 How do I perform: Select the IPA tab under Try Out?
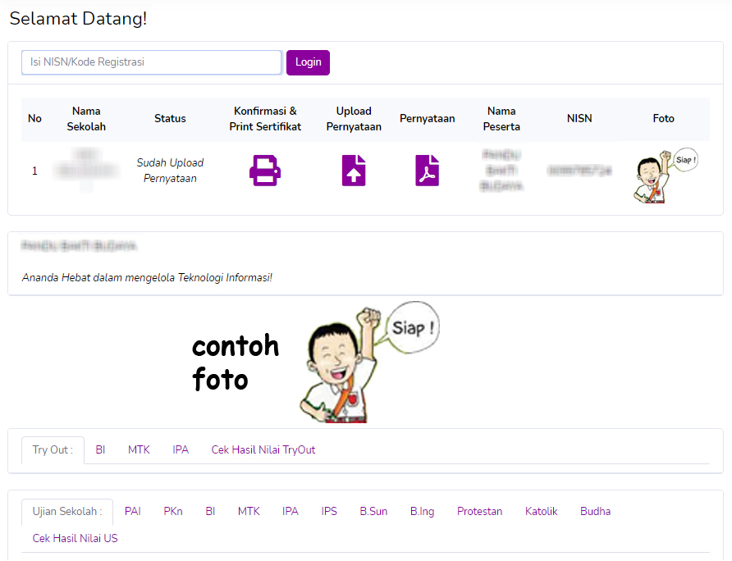[x=181, y=450]
